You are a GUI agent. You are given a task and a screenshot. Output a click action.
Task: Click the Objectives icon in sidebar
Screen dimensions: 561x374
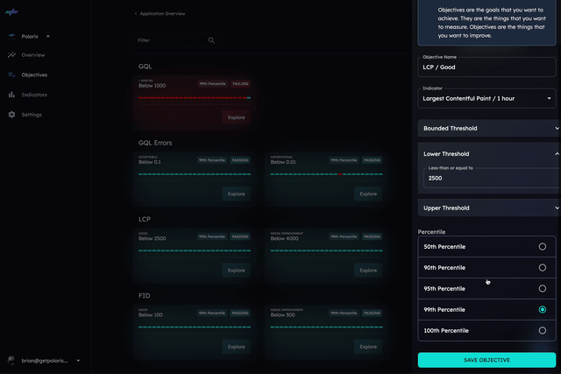(11, 75)
